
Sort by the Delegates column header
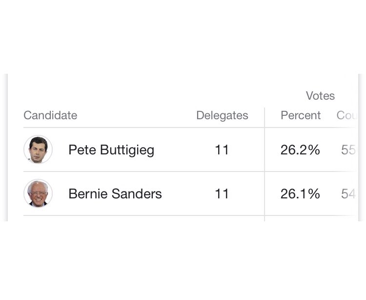pos(222,115)
